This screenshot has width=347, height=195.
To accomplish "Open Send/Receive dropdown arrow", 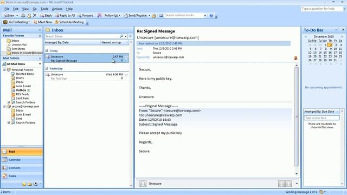I will [150, 16].
